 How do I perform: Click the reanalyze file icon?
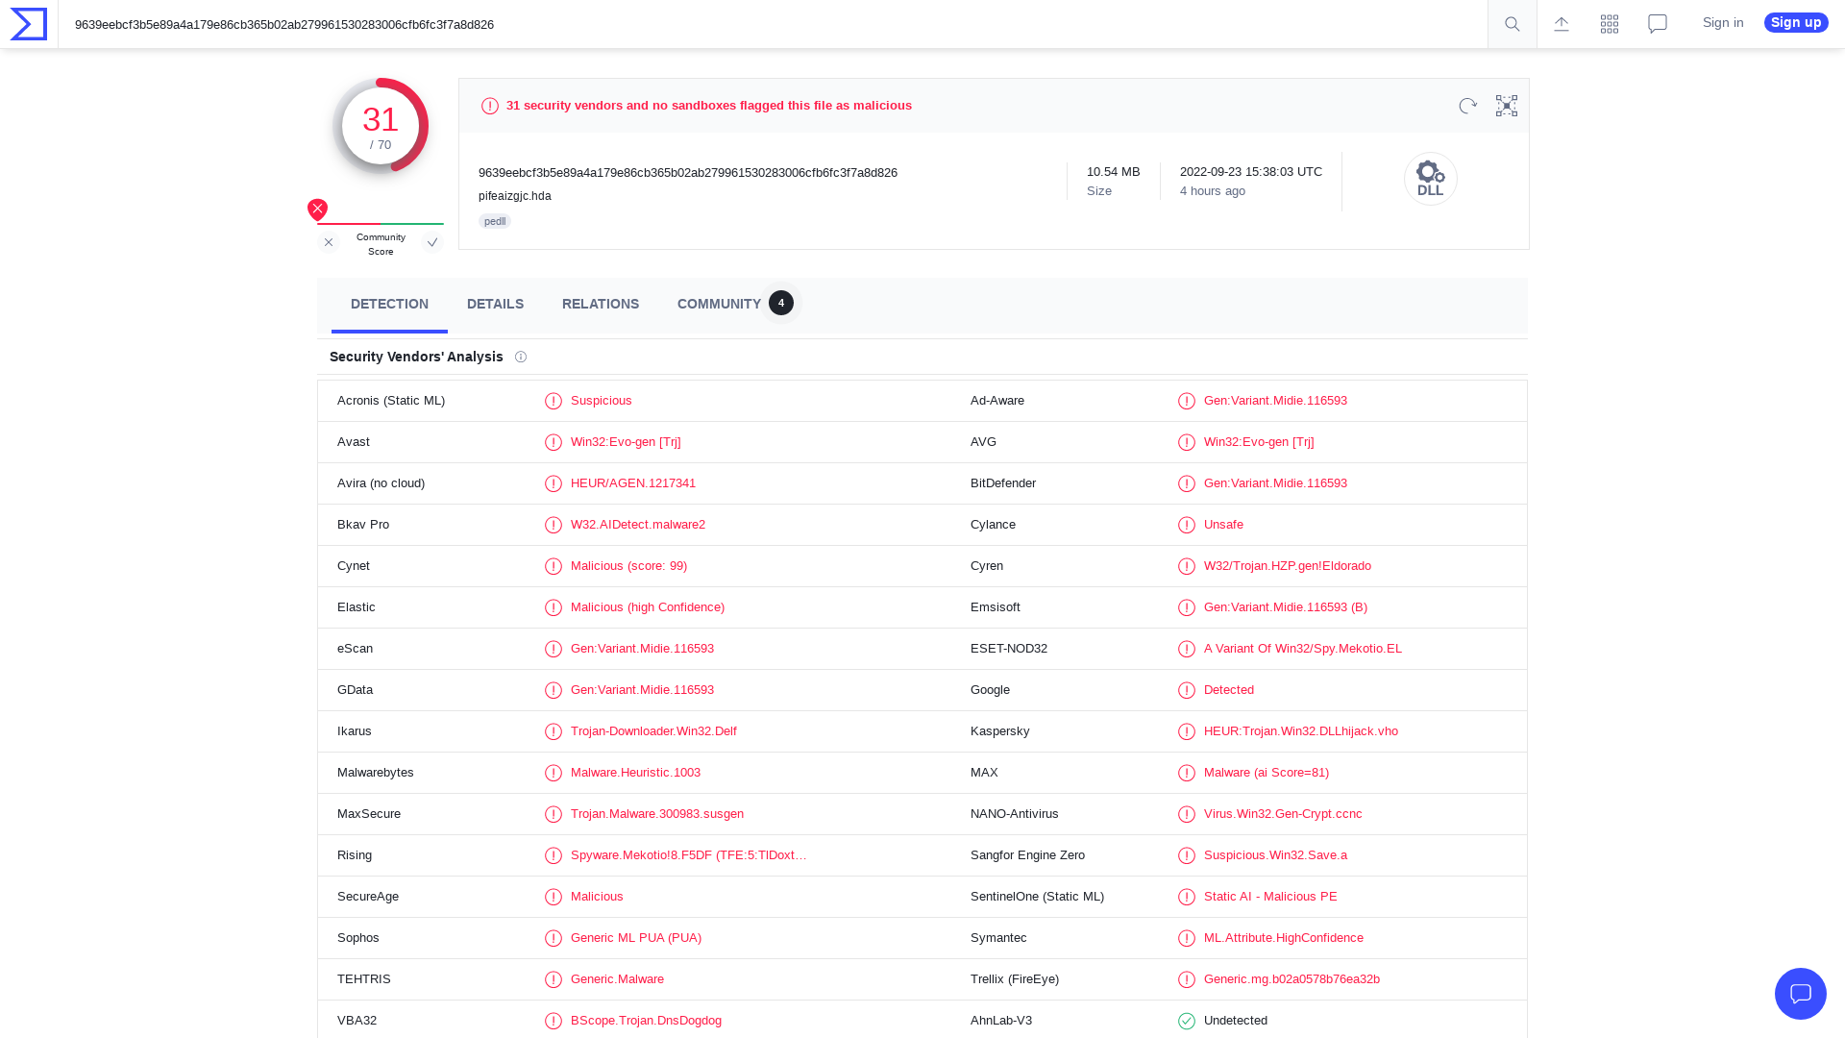tap(1467, 106)
